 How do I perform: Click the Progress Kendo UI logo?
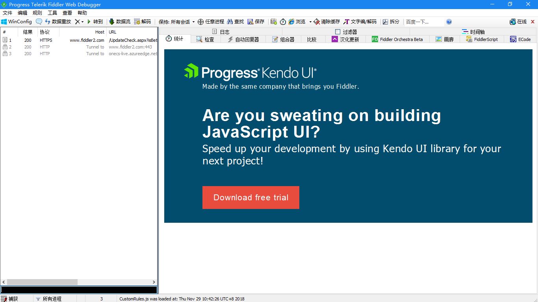click(x=250, y=72)
